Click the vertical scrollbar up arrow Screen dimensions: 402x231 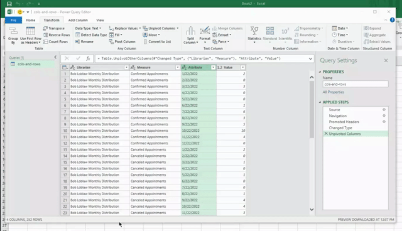[x=312, y=77]
